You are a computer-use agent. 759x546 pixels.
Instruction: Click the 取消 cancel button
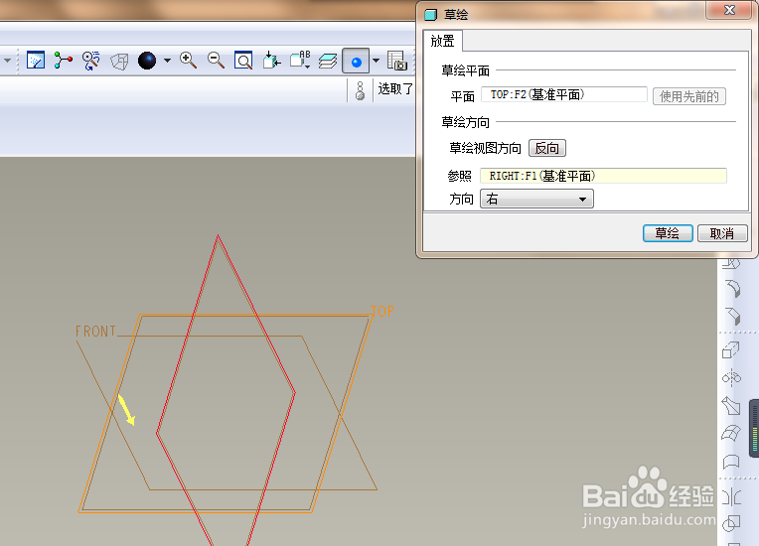[x=721, y=233]
